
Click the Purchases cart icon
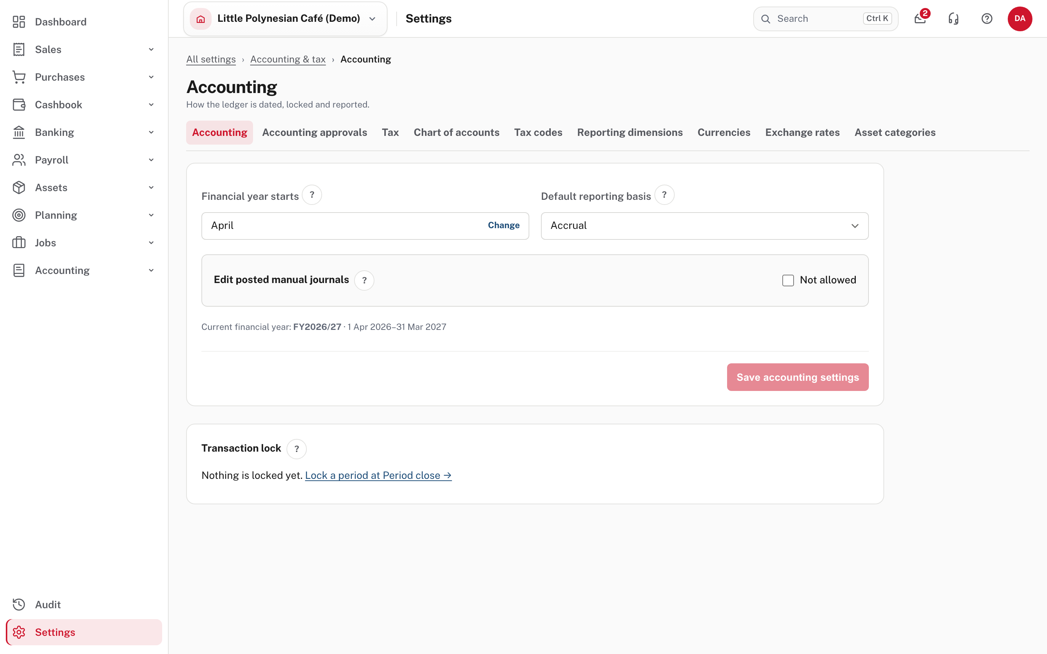click(19, 77)
